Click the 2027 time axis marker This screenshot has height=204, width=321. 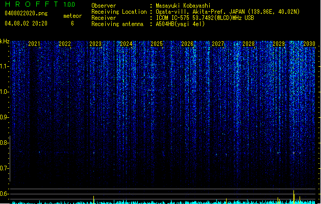[218, 44]
